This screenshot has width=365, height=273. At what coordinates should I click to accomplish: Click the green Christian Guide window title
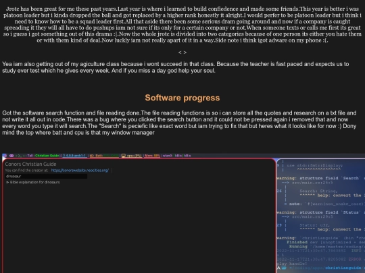point(47,156)
